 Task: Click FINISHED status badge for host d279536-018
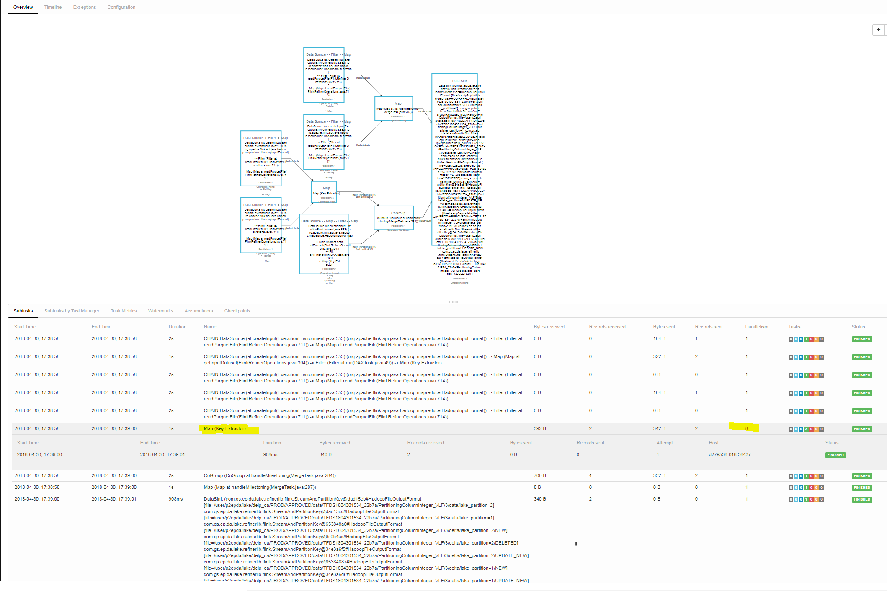click(x=835, y=455)
